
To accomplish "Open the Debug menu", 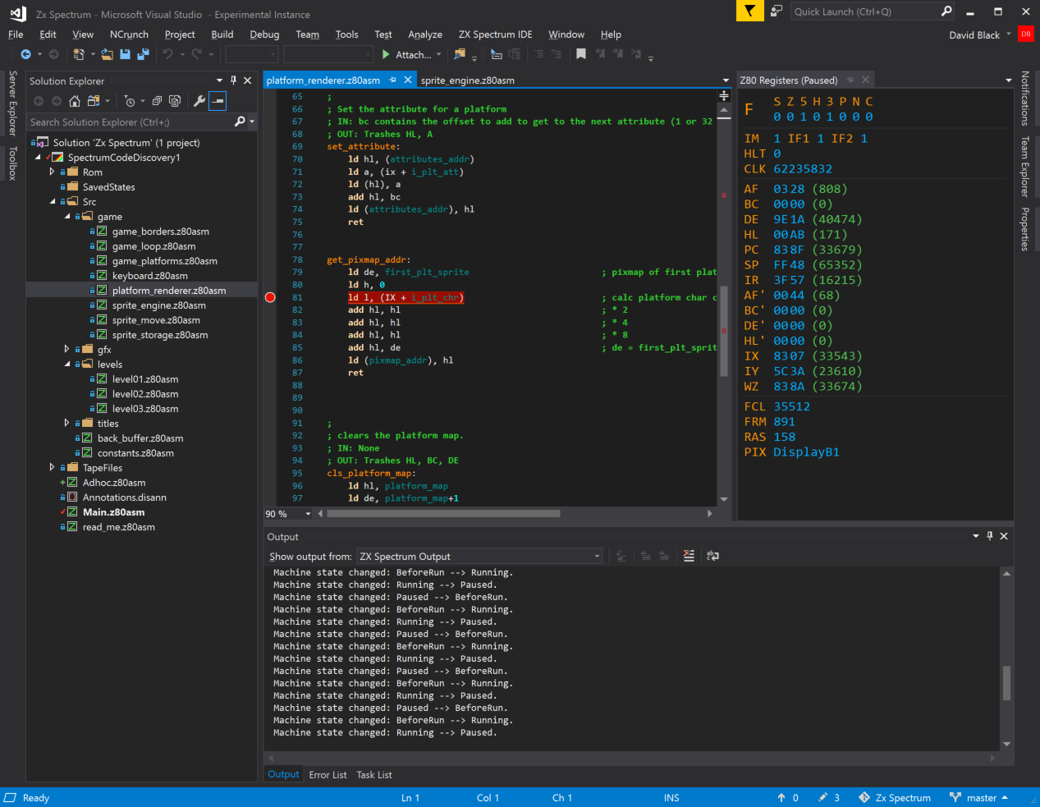I will pyautogui.click(x=264, y=34).
